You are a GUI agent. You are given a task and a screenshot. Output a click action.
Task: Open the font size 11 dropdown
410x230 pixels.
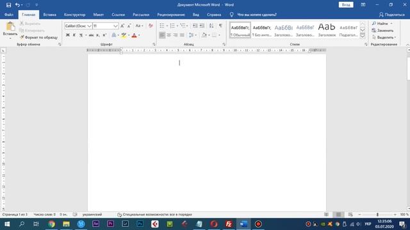point(115,26)
